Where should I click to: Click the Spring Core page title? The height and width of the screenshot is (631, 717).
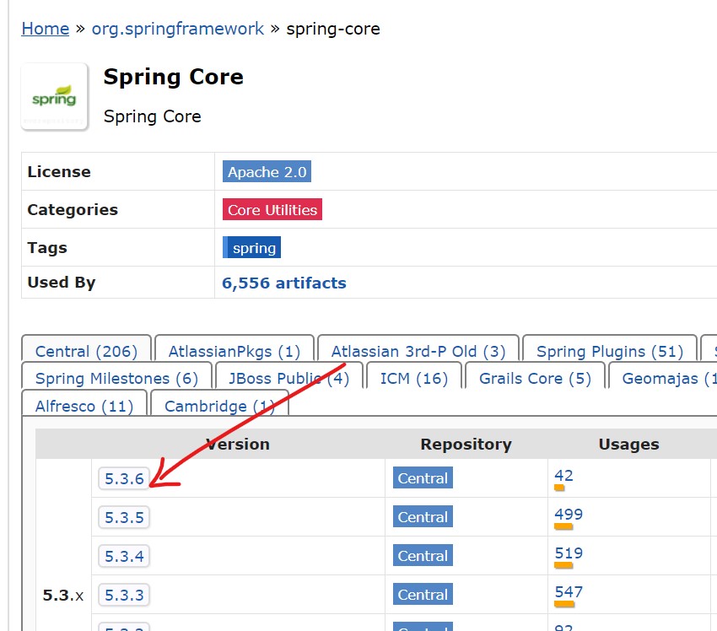[173, 77]
